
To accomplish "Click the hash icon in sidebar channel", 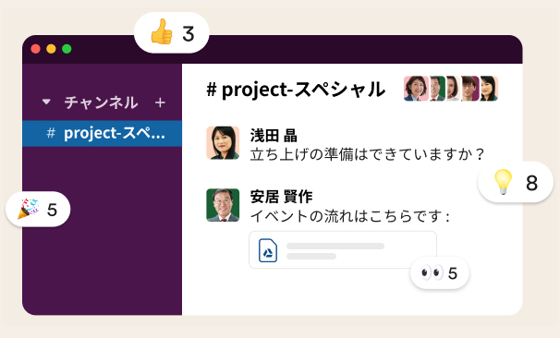I will pos(51,133).
